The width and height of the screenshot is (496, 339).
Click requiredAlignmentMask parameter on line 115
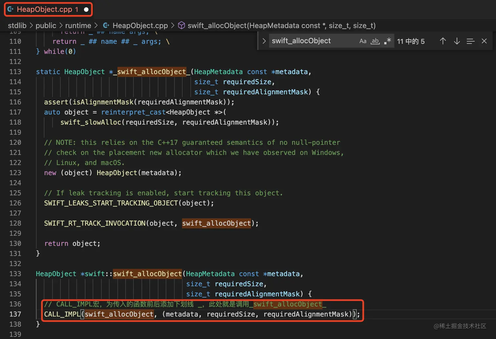265,92
